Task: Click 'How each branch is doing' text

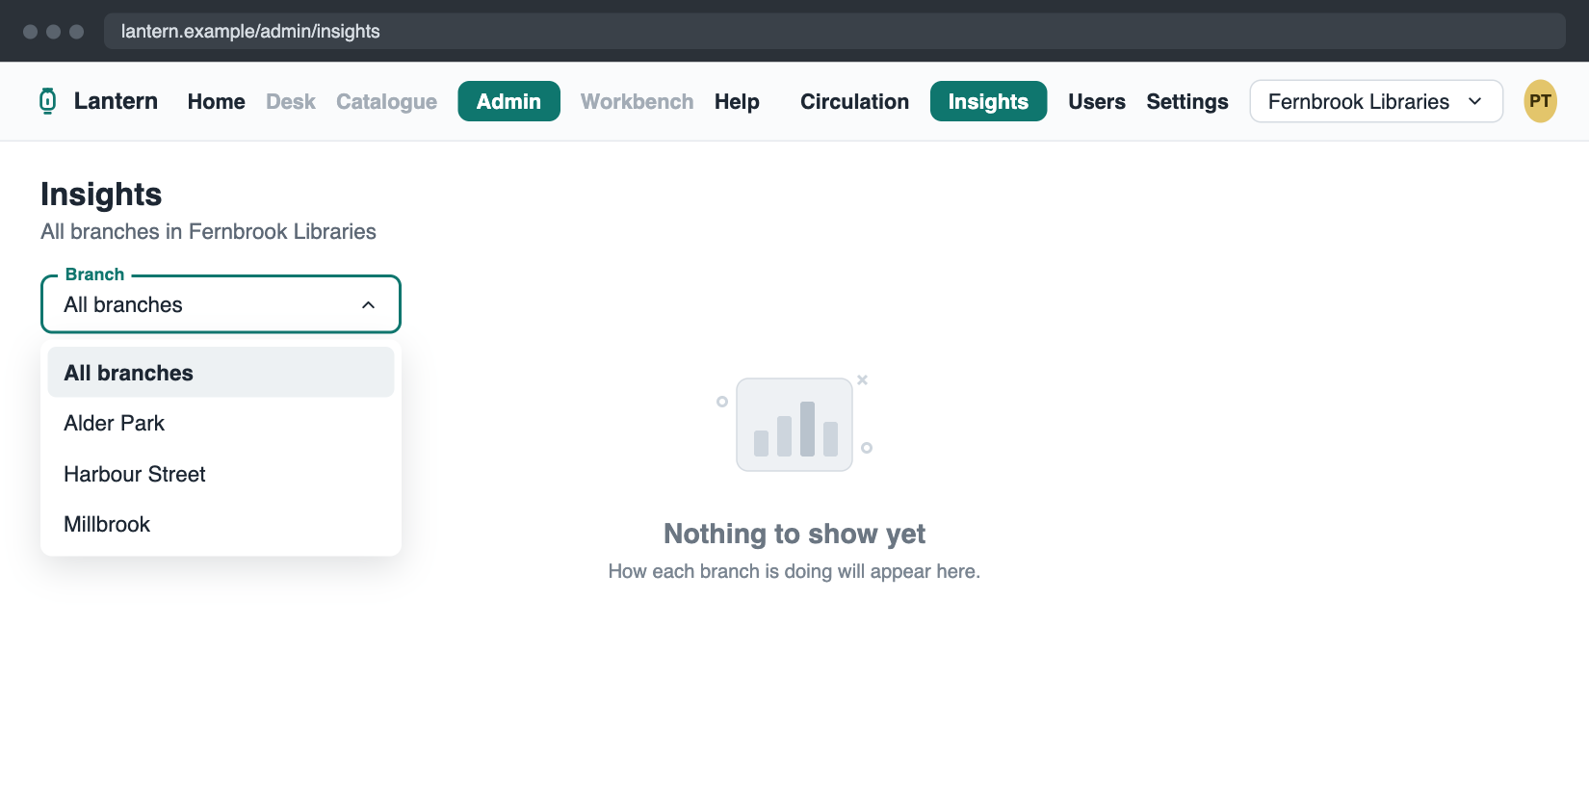Action: [794, 571]
